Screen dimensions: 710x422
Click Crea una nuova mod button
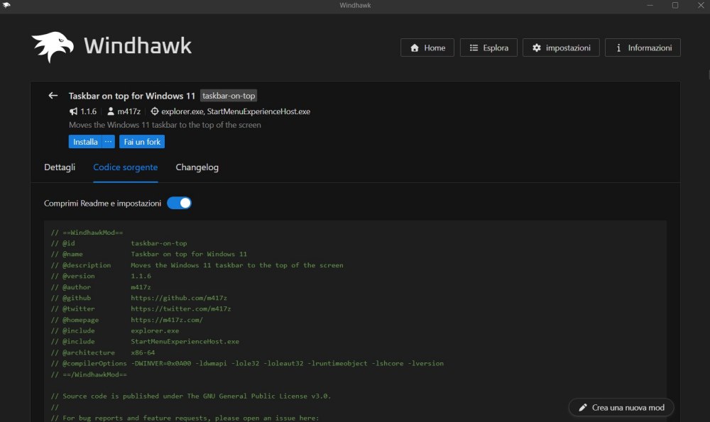(621, 408)
